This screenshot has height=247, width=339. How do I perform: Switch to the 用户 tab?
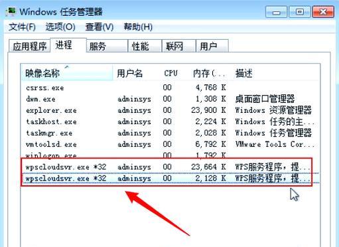coord(212,46)
